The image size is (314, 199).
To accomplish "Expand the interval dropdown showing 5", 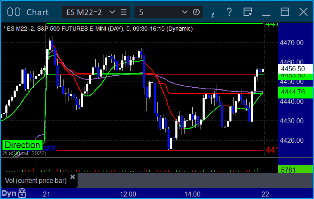I will 184,12.
